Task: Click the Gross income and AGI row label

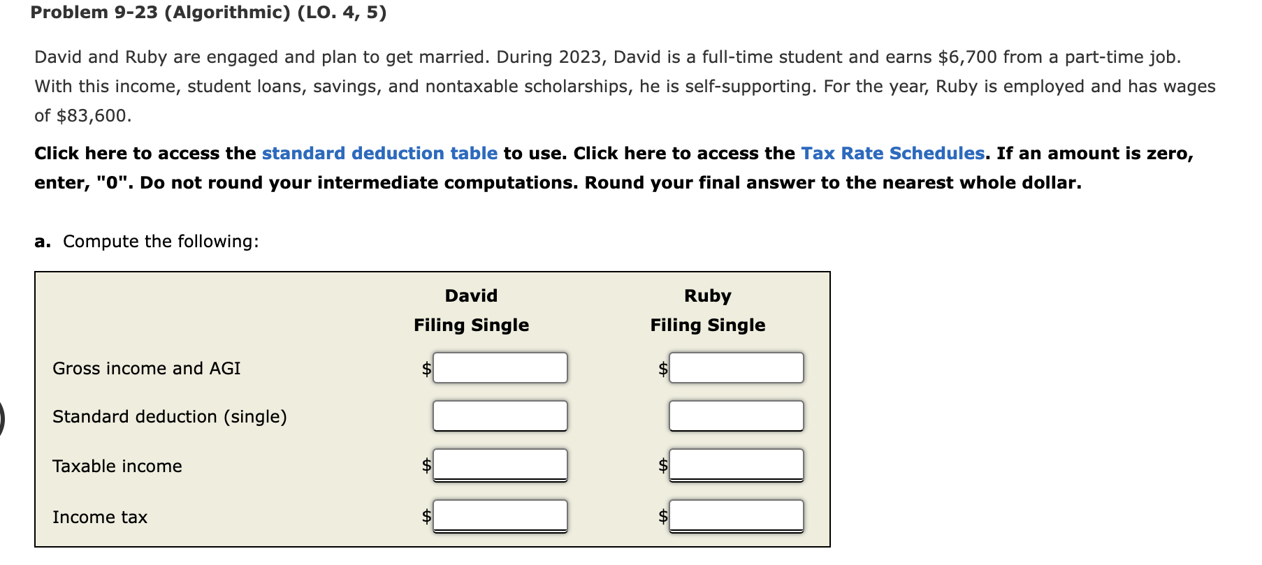Action: pyautogui.click(x=147, y=368)
